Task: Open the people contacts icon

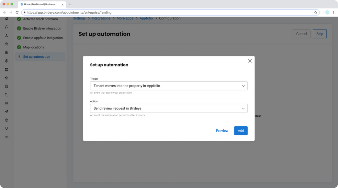Action: pyautogui.click(x=6, y=103)
